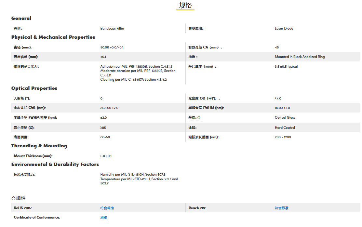Click the 表面质量 label
Viewport: 362px width, 227px height.
point(21,137)
